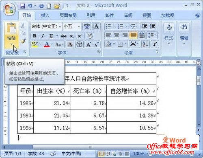Grow font size with larger A

tap(89, 44)
